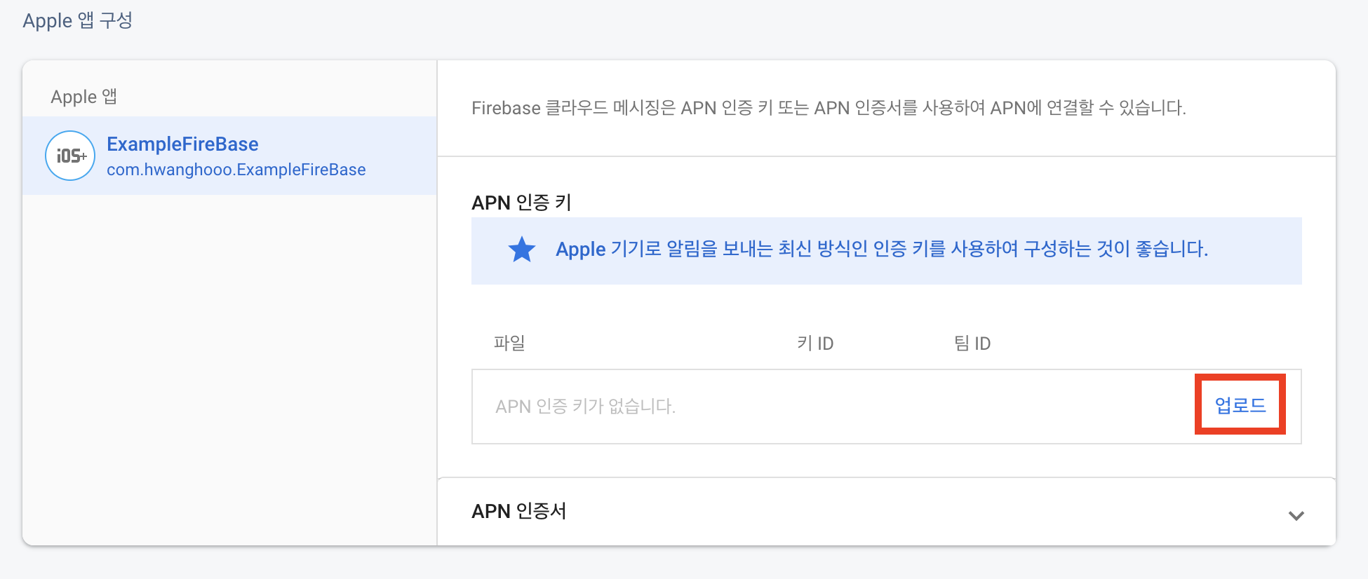
Task: Select the ExampleFireBase app name
Action: click(x=182, y=144)
